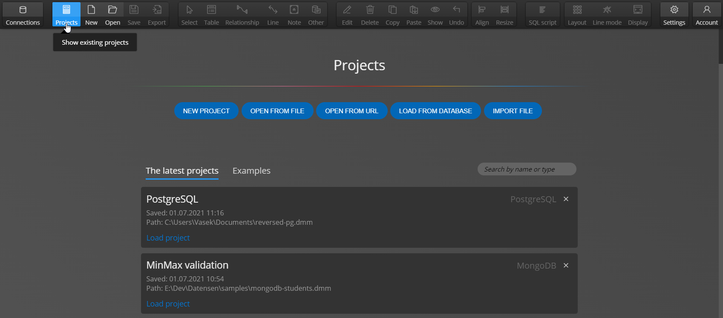The height and width of the screenshot is (318, 723).
Task: Click OPEN FROM FILE button
Action: tap(277, 111)
